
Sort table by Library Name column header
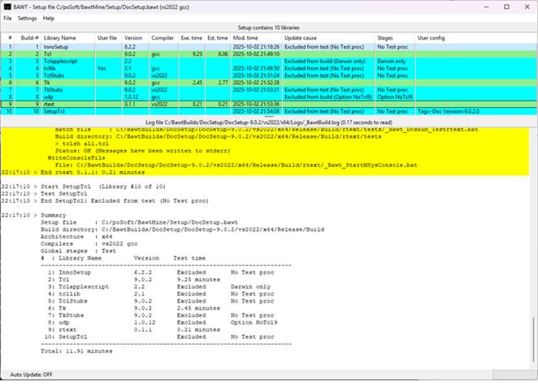pos(59,37)
